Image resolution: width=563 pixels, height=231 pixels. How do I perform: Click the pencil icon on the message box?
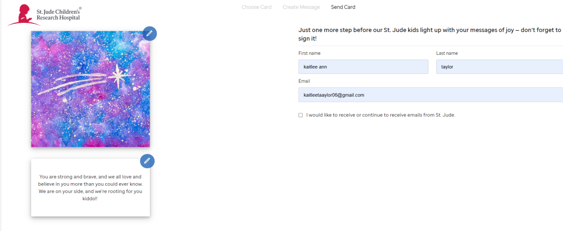[147, 161]
